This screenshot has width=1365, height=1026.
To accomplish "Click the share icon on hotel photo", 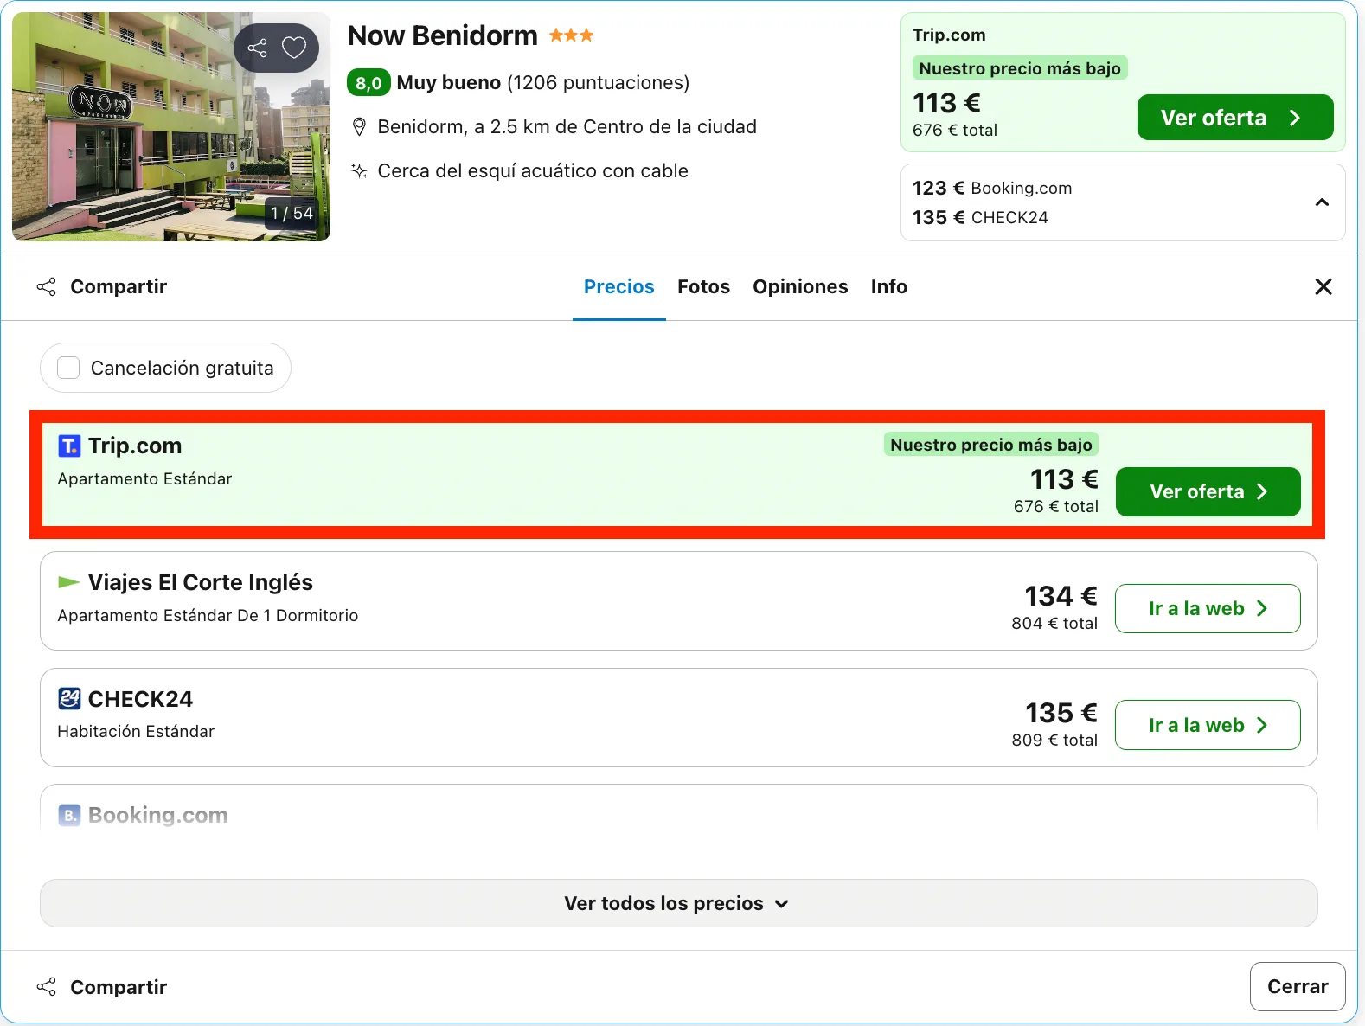I will click(x=257, y=48).
